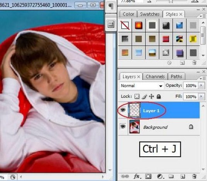
Task: Toggle lock position
Action: pyautogui.click(x=151, y=96)
